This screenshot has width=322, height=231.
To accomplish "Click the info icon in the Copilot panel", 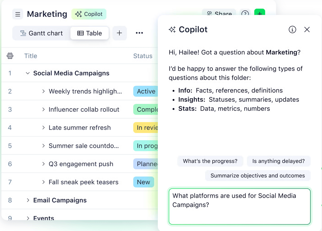I will (292, 30).
